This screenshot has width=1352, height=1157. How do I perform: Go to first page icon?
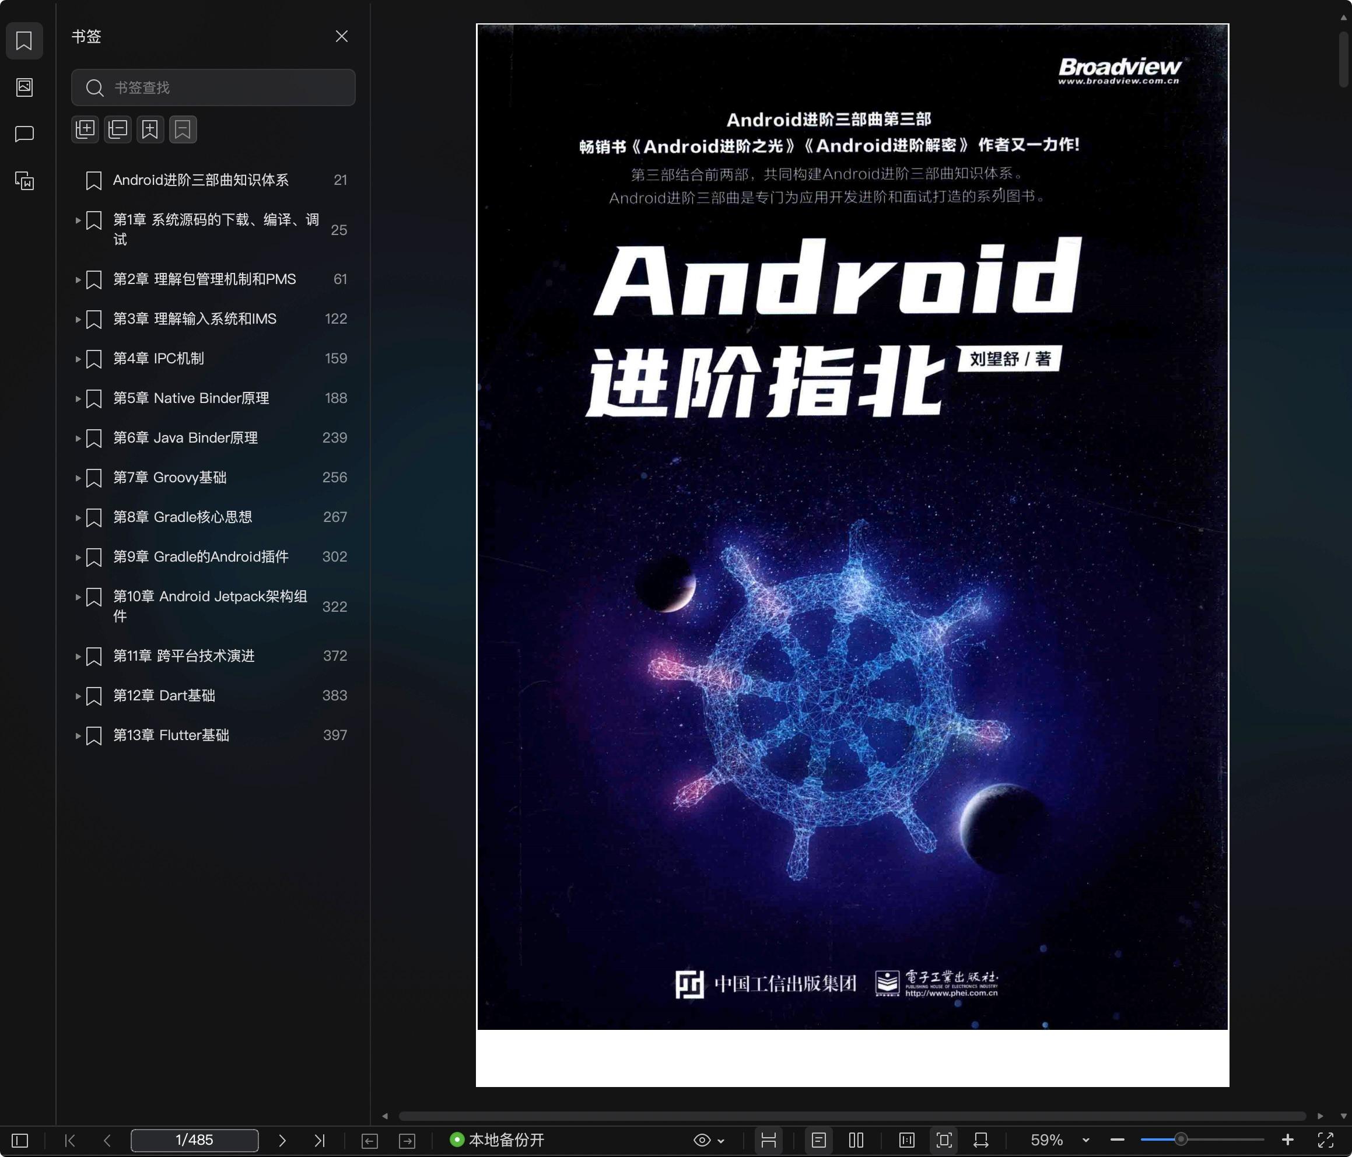tap(70, 1140)
